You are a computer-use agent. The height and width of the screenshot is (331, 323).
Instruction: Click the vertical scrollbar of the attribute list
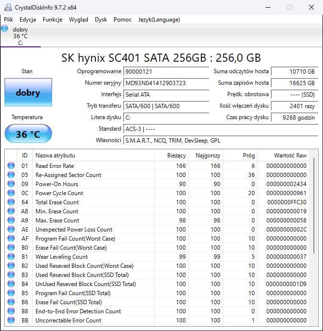[x=314, y=206]
